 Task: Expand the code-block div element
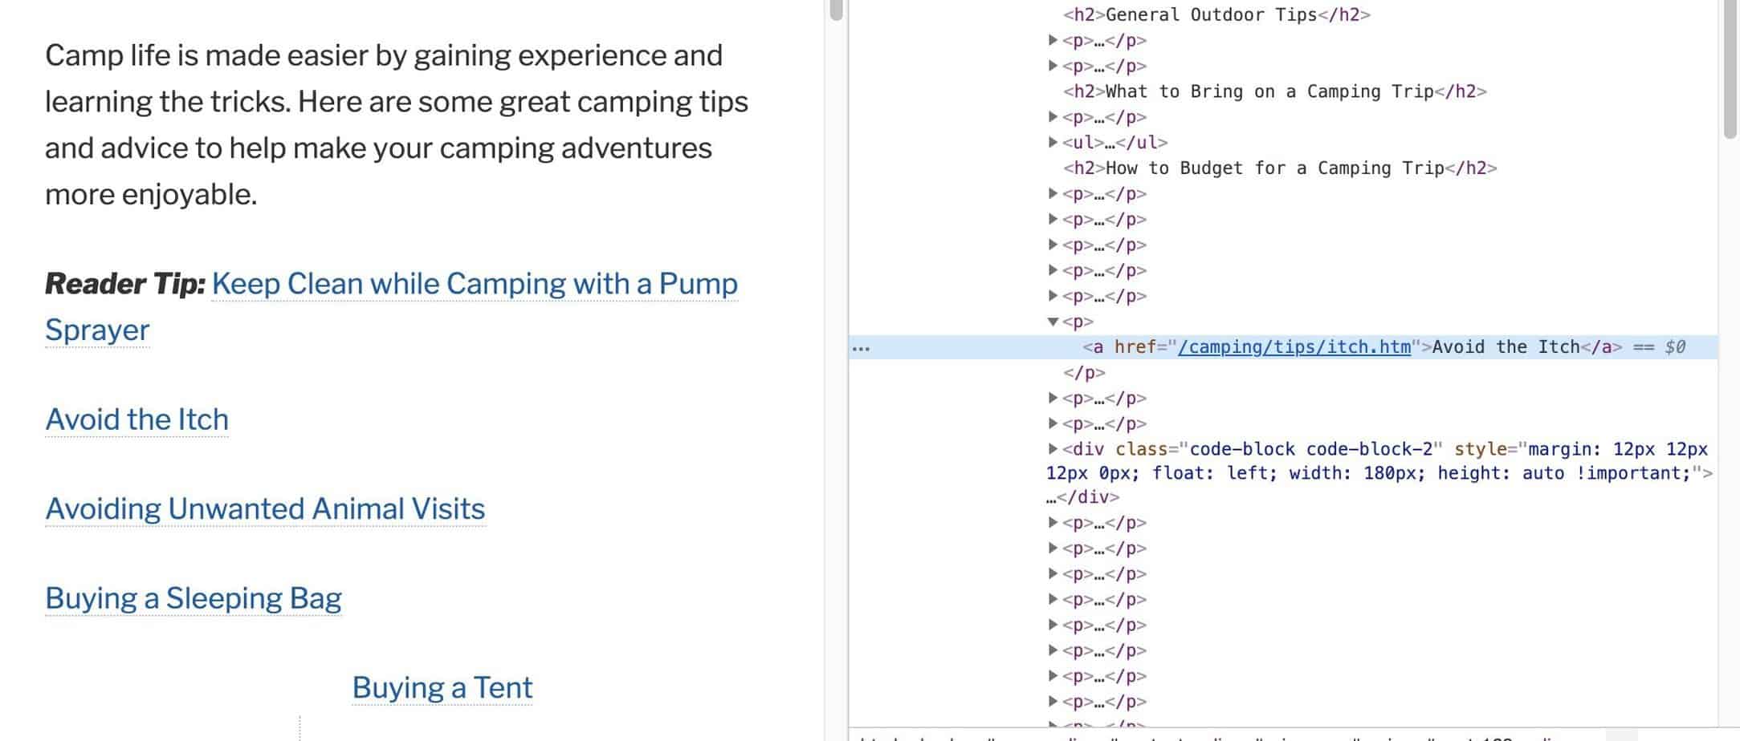pos(1053,448)
